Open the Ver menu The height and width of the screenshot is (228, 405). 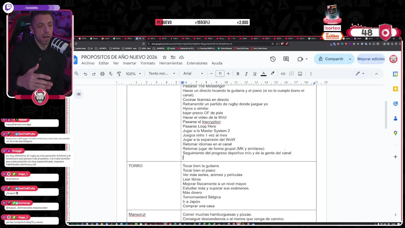click(x=116, y=63)
